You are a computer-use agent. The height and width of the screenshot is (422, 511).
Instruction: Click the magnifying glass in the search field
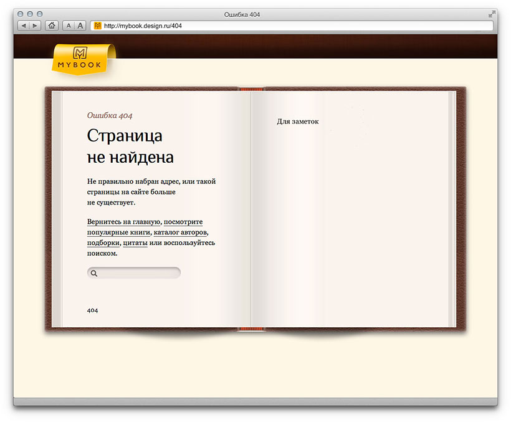[93, 273]
